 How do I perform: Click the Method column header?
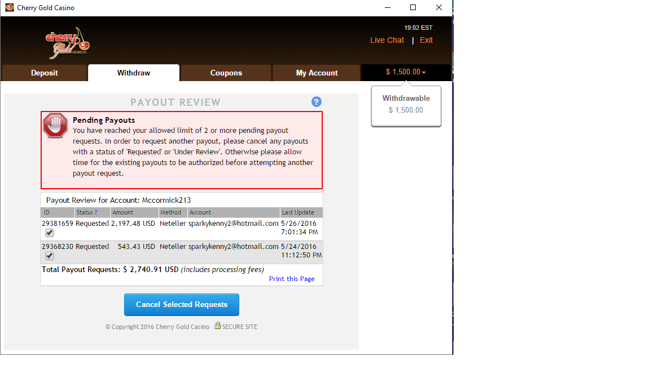pos(173,212)
